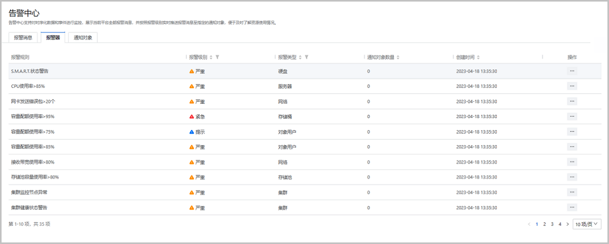Select the S.M.A.R.T.状态警告 rule
The height and width of the screenshot is (244, 609).
tap(30, 71)
